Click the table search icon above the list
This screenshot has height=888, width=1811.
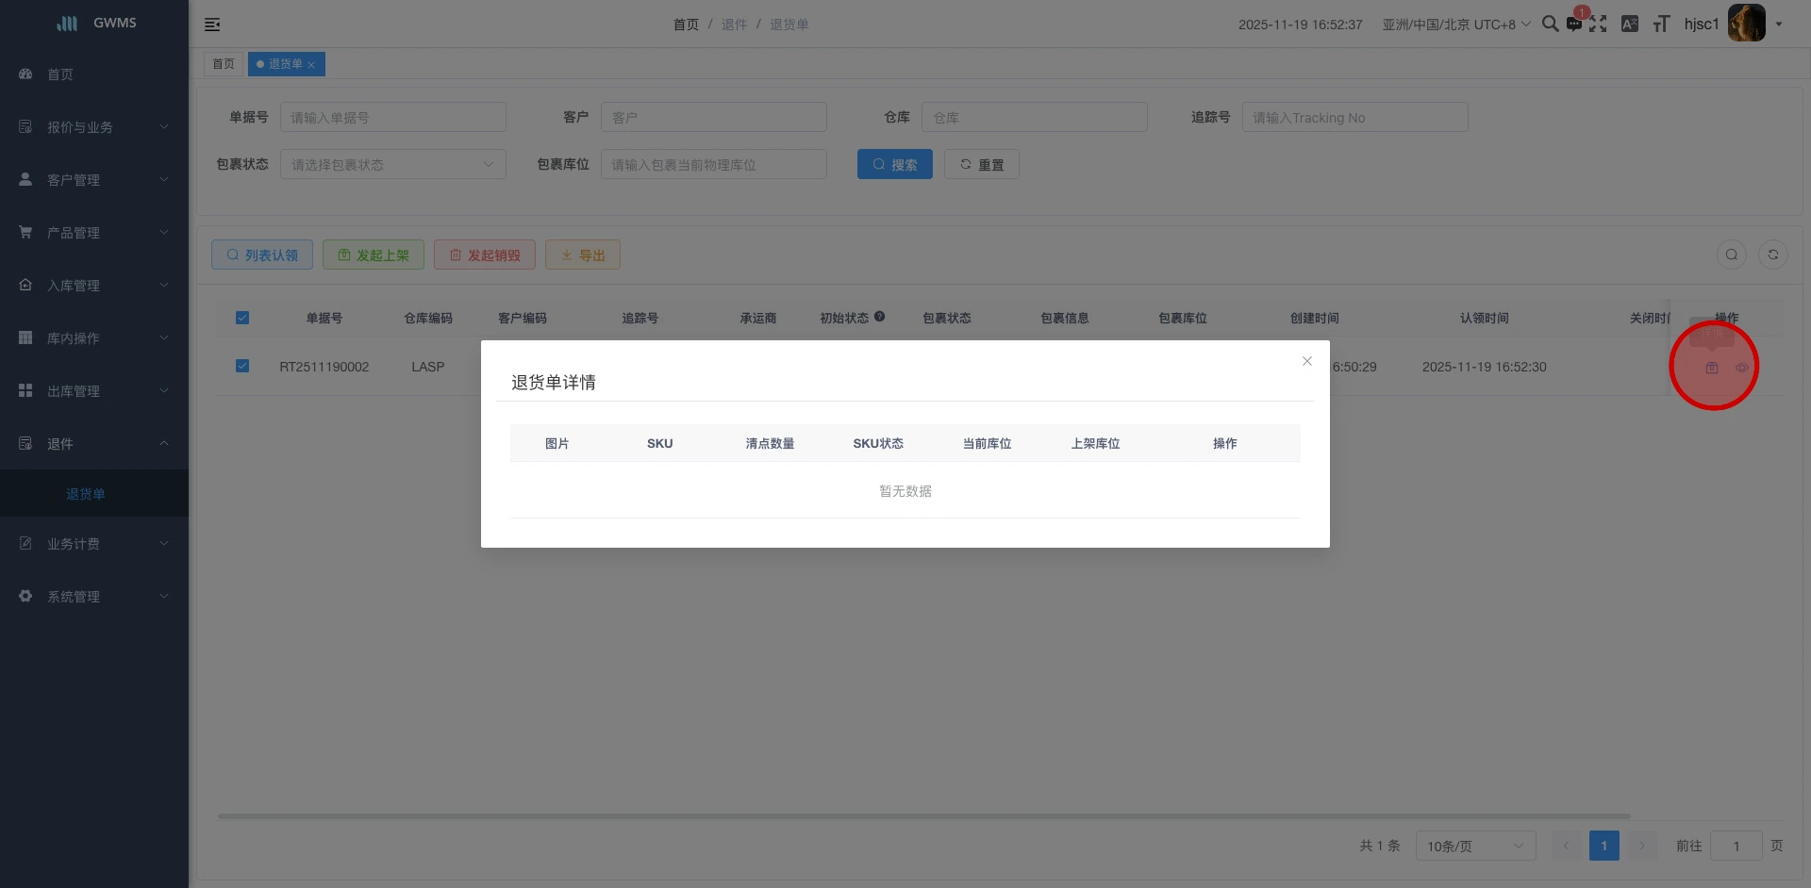[x=1731, y=254]
